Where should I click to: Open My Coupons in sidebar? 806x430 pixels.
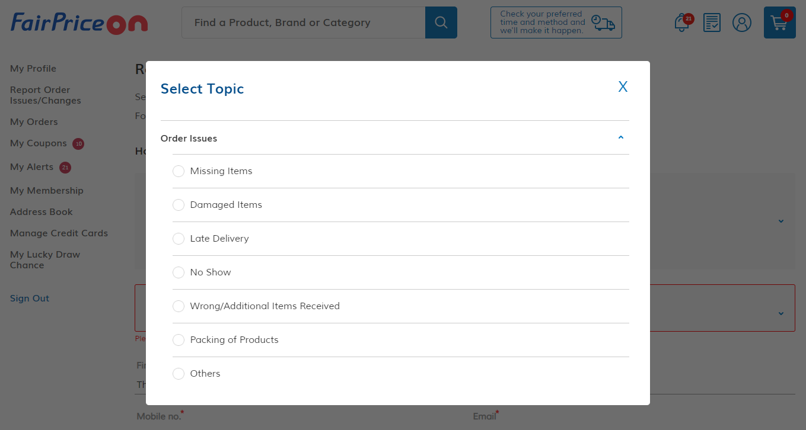point(39,143)
